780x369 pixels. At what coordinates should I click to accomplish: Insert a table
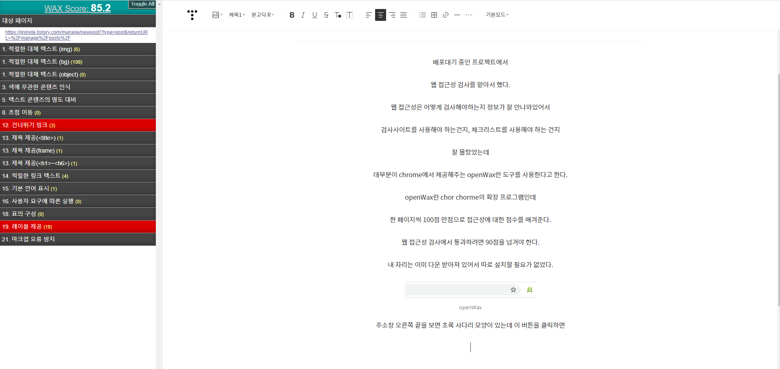434,15
